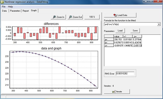Click the +/- cell 0.011061
This screenshot has height=99, width=163.
click(128, 39)
